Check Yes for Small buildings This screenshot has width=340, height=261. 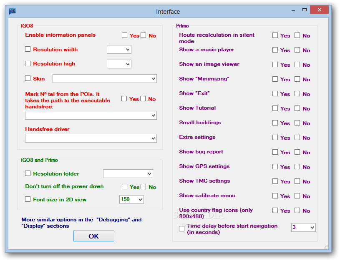point(275,123)
